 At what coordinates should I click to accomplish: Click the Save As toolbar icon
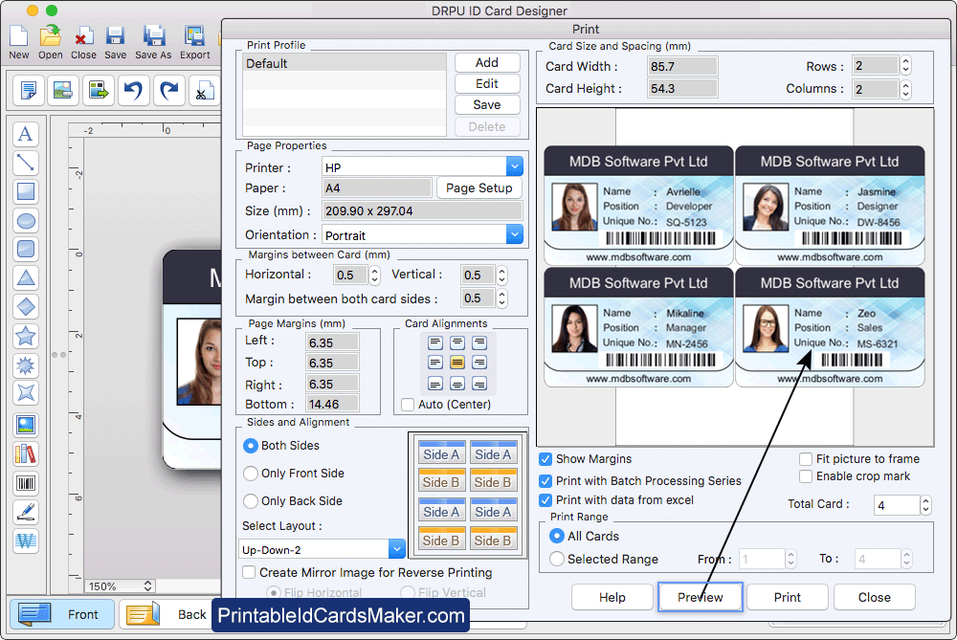click(x=153, y=42)
